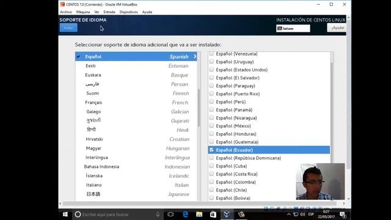Open the notification action center icon
391x220 pixels.
[343, 215]
